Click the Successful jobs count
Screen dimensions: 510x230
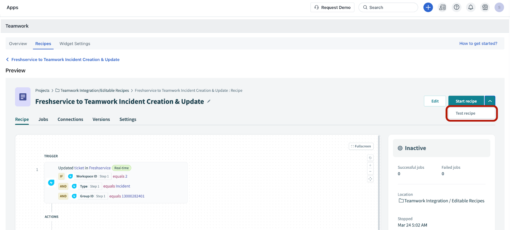(x=399, y=174)
